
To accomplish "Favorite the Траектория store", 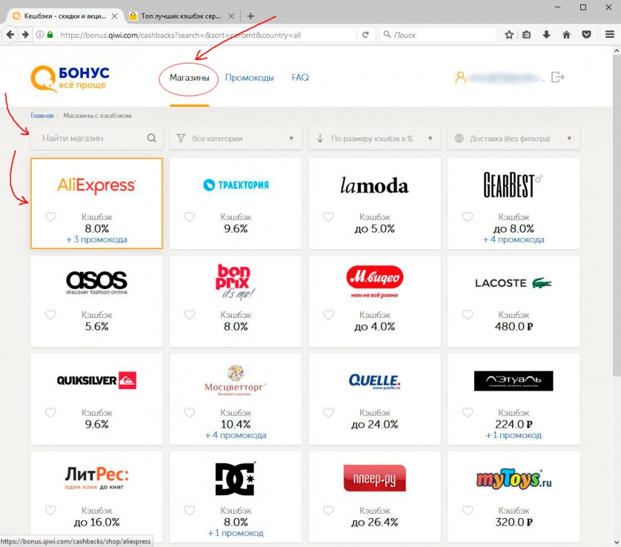I will (x=189, y=217).
